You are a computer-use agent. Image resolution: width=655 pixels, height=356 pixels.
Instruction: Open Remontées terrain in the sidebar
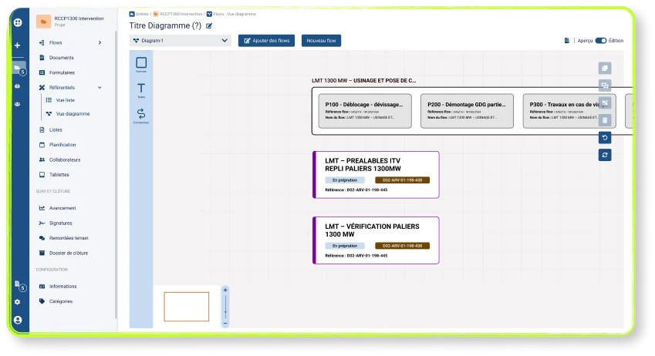tap(69, 238)
